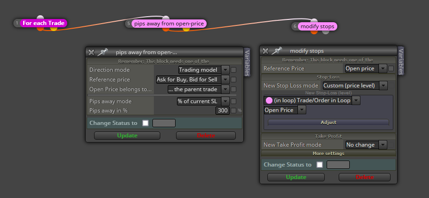
Task: Click the Adjust button under Open Price
Action: click(x=328, y=122)
